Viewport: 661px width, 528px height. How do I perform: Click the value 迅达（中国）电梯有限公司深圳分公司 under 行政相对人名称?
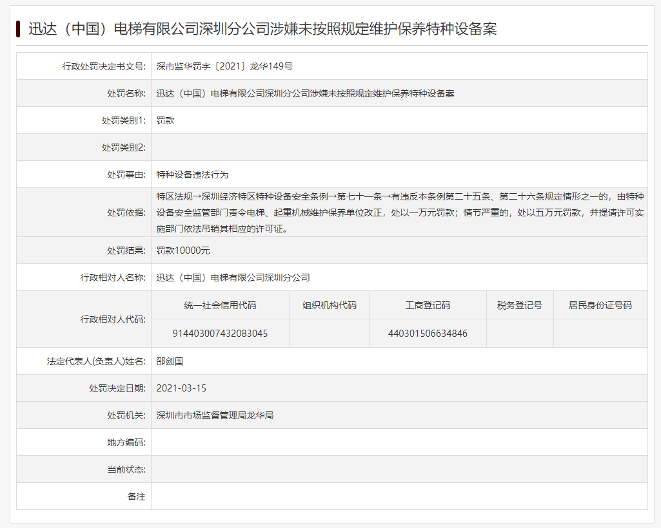(x=233, y=278)
